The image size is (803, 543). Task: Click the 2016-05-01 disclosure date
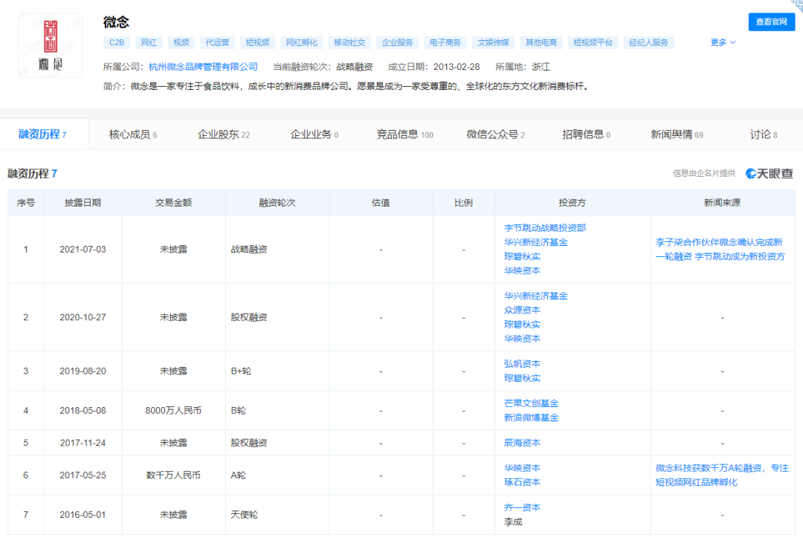[x=83, y=515]
